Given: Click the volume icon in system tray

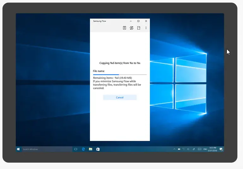Looking at the screenshot, I should point(188,149).
